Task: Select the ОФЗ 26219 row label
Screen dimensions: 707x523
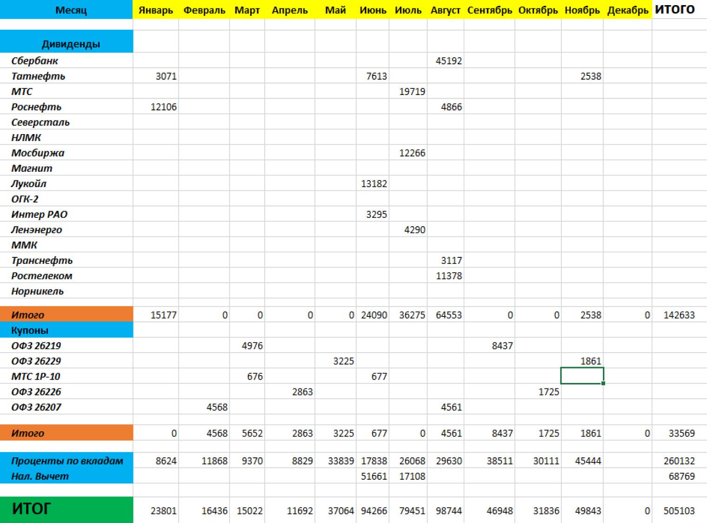Action: (36, 345)
